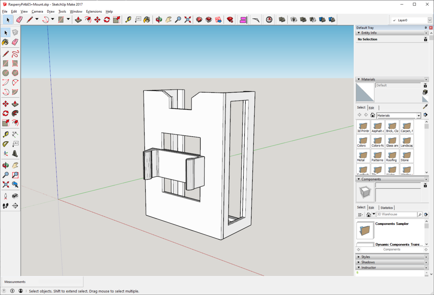Choose the Tape Measure tool in left toolbar
The image size is (434, 295).
click(x=6, y=134)
